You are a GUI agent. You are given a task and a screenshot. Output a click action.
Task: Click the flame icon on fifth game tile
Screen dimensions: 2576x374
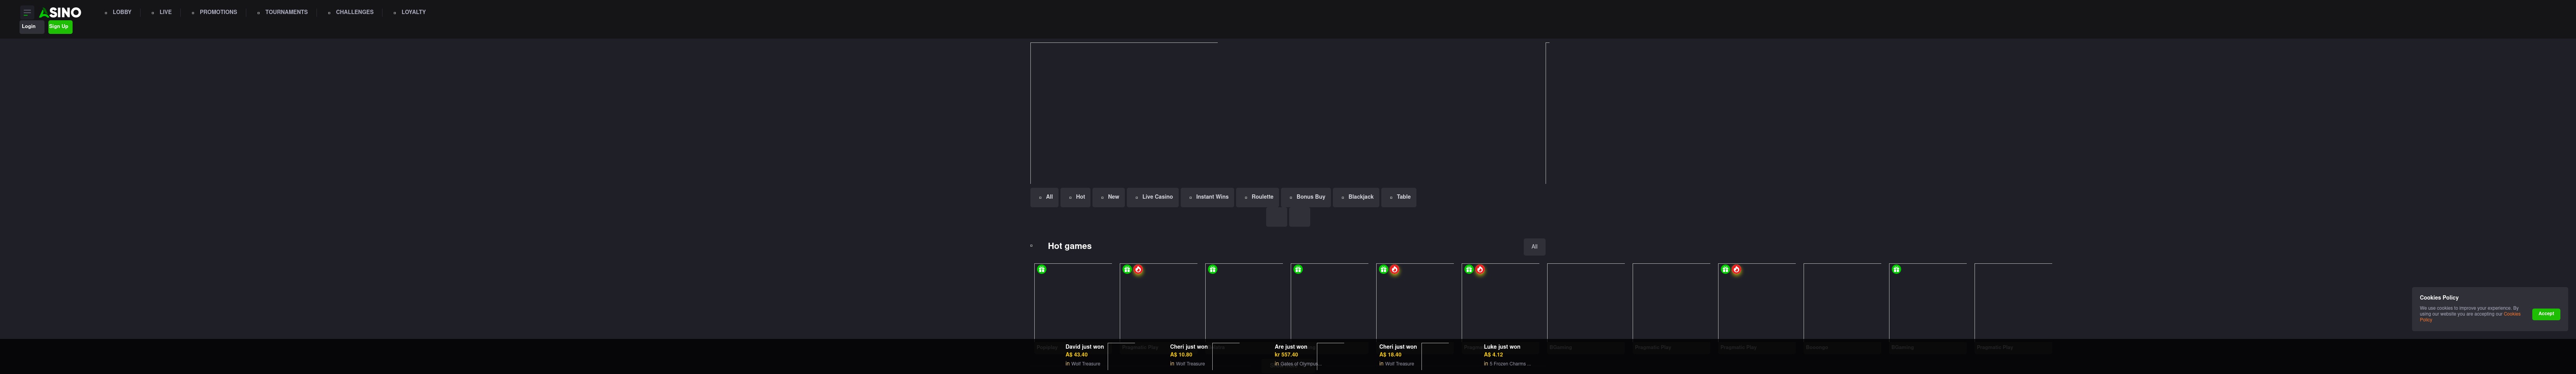1395,269
